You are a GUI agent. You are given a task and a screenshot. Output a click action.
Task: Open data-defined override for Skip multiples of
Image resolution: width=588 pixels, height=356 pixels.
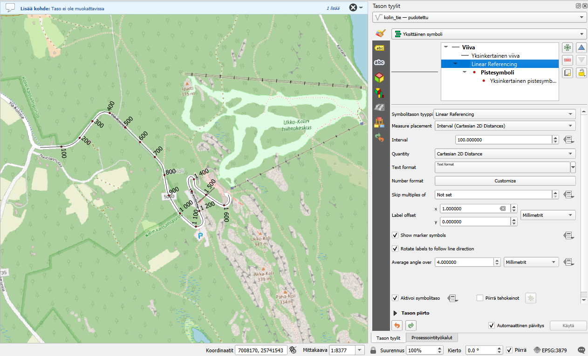coord(568,195)
